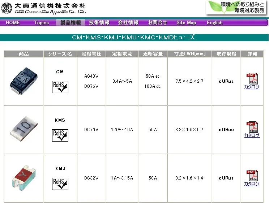
Task: Open the カタログ link for KMS
Action: click(x=252, y=135)
